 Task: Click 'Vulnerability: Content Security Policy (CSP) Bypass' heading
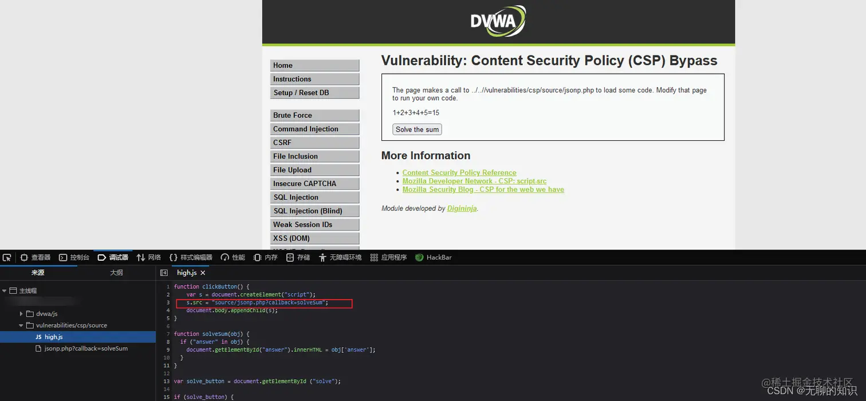(549, 61)
